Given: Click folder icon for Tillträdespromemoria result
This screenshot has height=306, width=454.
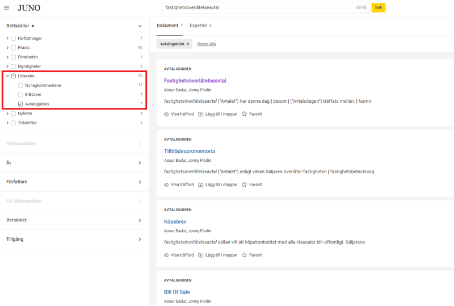Looking at the screenshot, I should coord(200,185).
